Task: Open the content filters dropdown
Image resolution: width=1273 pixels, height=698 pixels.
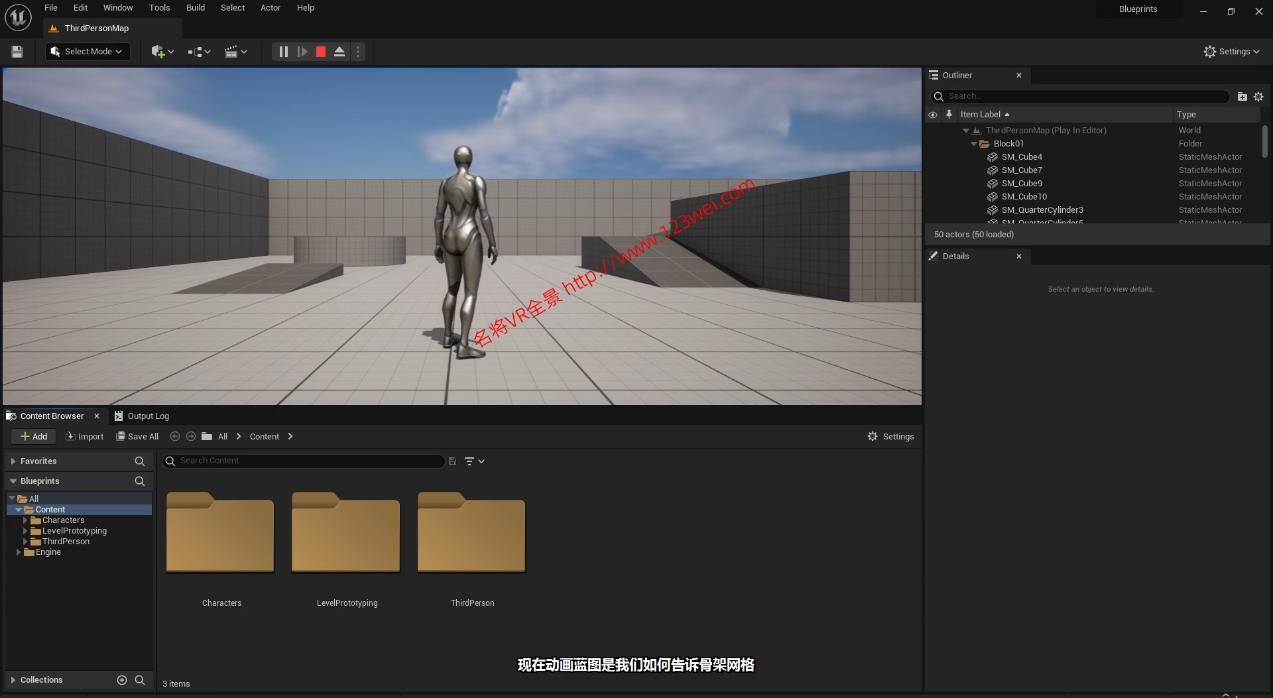Action: tap(473, 460)
